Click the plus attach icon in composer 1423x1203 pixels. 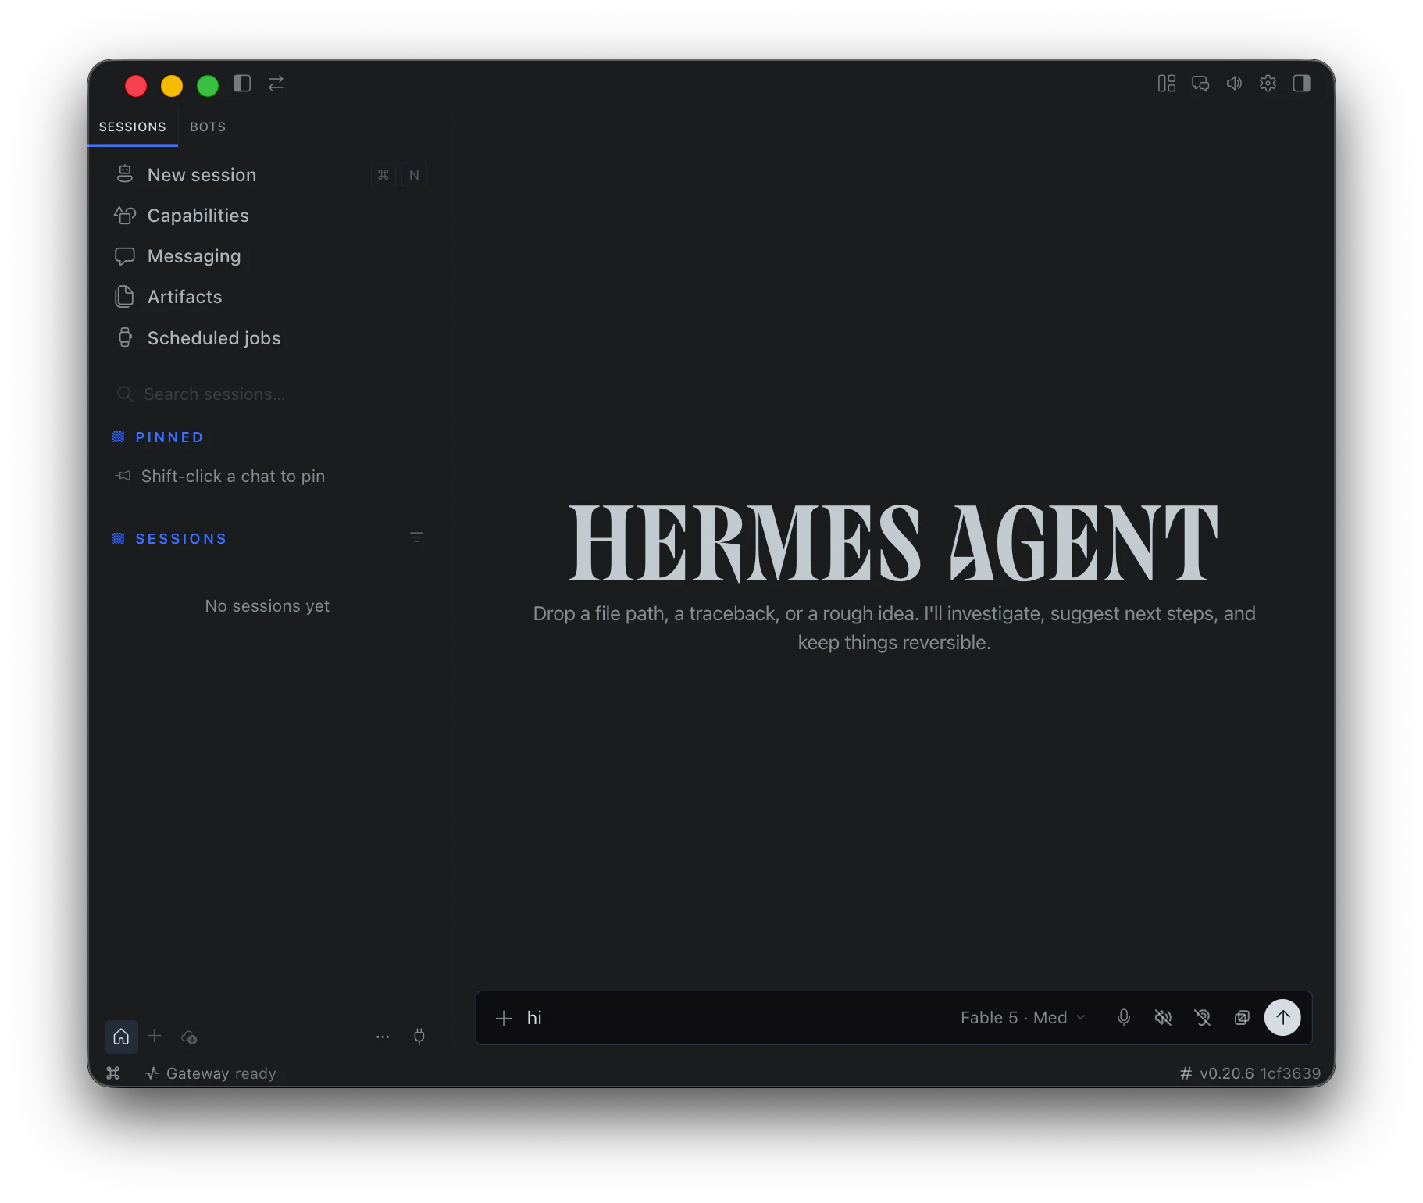pyautogui.click(x=504, y=1018)
